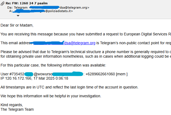Click 'The Telegram Team' signature

[17, 109]
